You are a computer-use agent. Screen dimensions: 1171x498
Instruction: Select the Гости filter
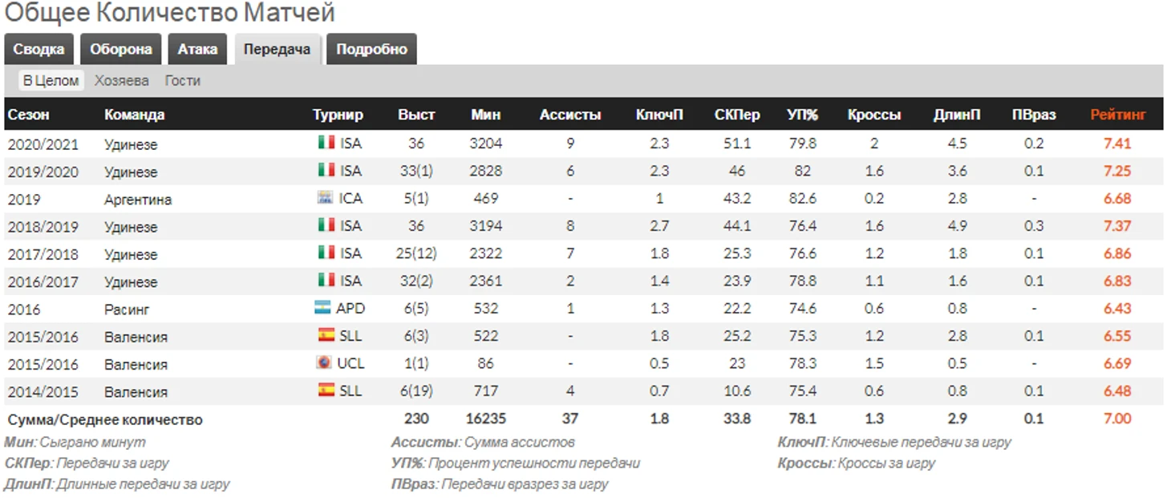[x=183, y=80]
